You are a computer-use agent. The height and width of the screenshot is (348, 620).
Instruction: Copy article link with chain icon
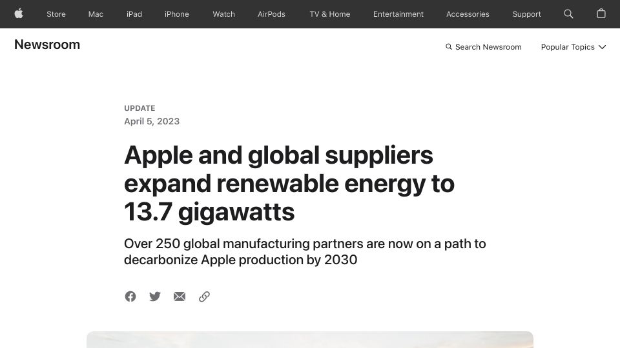click(x=204, y=296)
